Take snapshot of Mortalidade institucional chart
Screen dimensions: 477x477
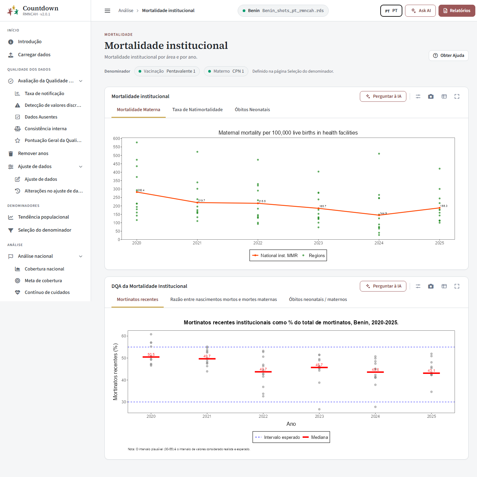tap(431, 96)
